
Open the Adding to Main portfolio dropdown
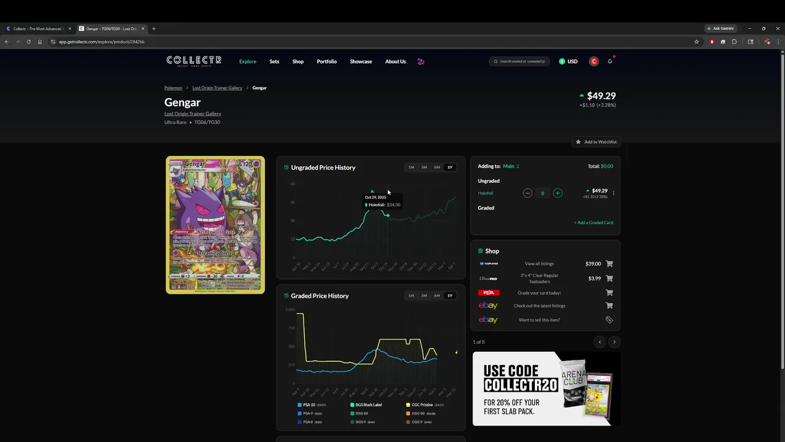[511, 166]
